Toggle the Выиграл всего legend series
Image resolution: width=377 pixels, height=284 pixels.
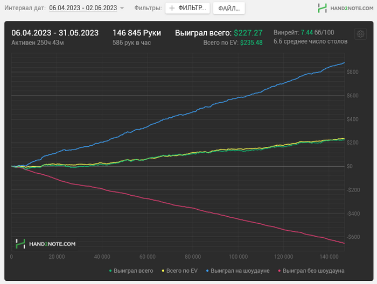coord(131,271)
